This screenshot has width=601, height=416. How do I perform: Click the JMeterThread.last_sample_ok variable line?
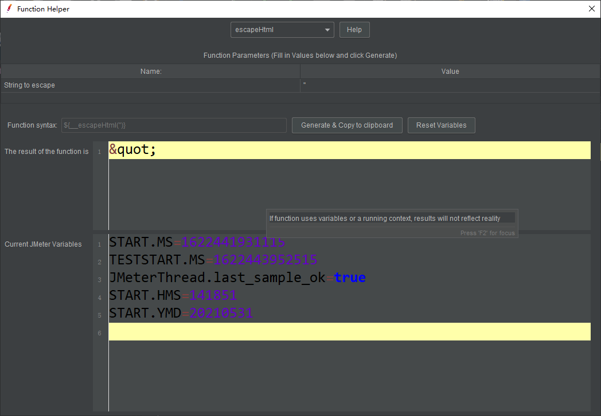coord(237,278)
